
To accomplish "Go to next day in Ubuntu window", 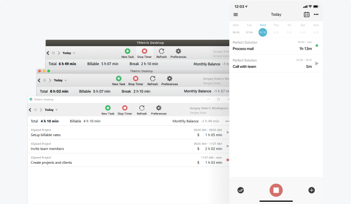I will click(59, 53).
